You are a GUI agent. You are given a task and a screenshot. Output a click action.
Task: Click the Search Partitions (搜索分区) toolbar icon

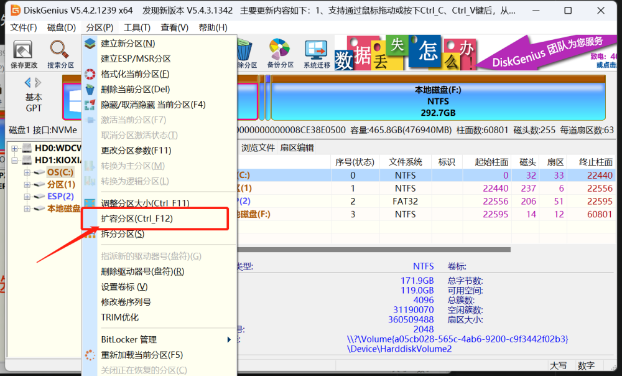(x=60, y=54)
